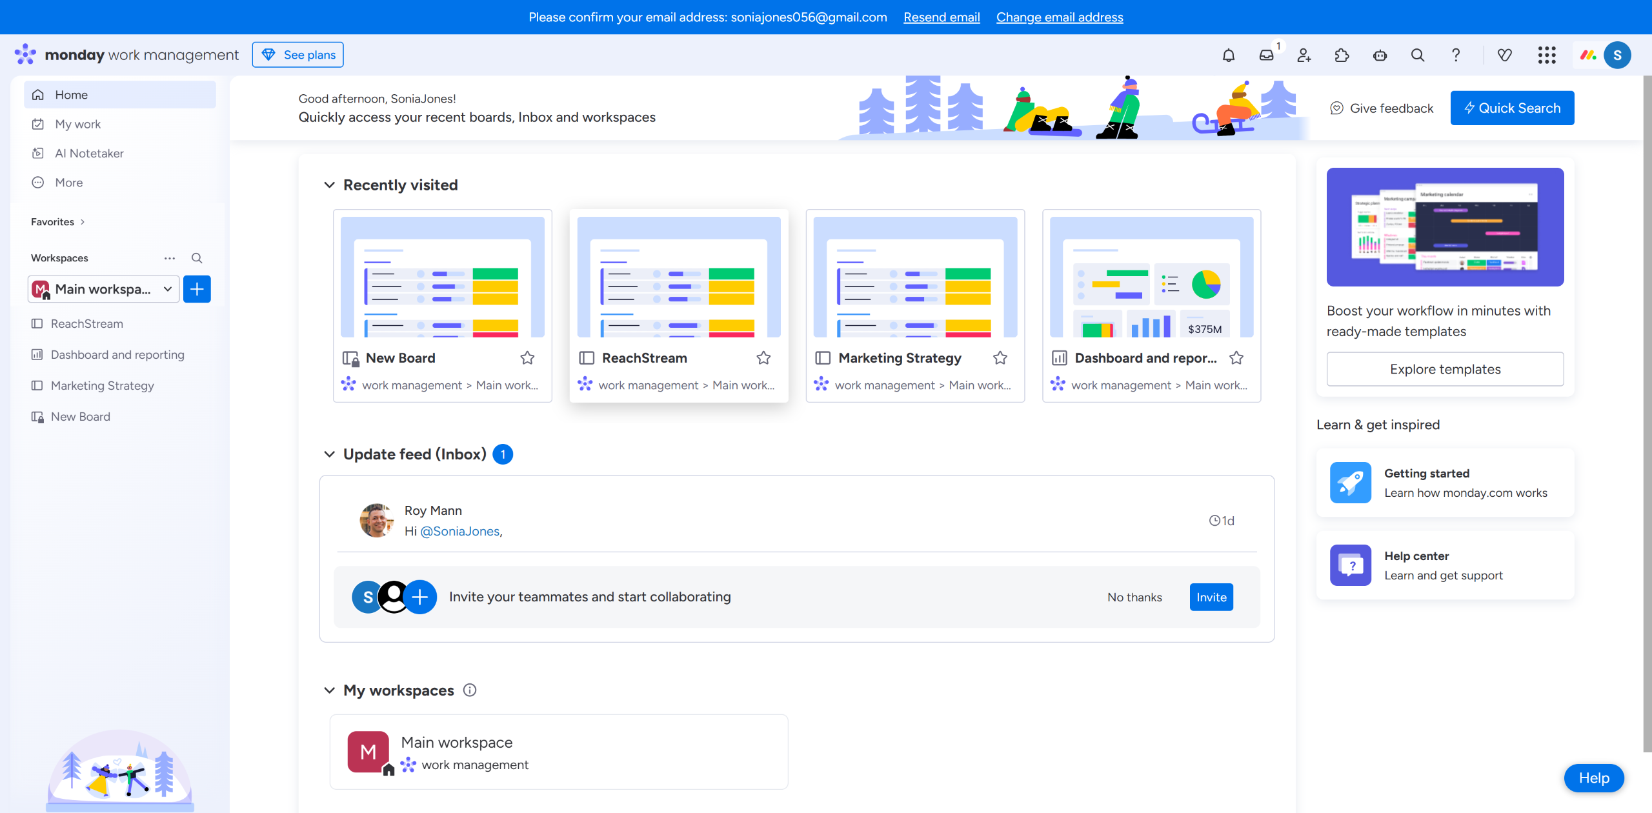Viewport: 1652px width, 813px height.
Task: Open the help question mark icon
Action: pyautogui.click(x=1456, y=55)
